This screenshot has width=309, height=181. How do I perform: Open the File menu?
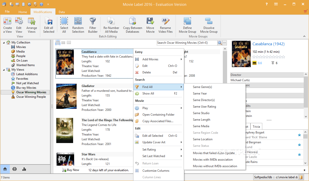coord(7,12)
